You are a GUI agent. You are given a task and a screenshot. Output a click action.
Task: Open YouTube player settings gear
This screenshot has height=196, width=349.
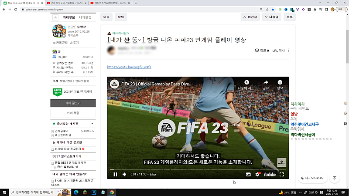[x=257, y=175]
